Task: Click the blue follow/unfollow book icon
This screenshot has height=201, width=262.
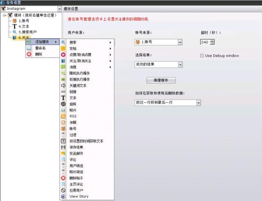Action: point(63,61)
